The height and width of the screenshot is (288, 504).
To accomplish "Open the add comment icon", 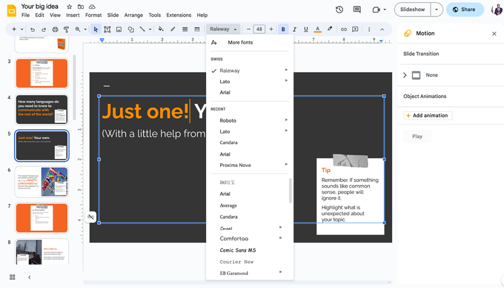I will (x=355, y=29).
